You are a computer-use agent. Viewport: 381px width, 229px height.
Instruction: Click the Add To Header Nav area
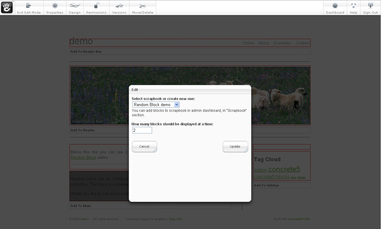(x=190, y=52)
